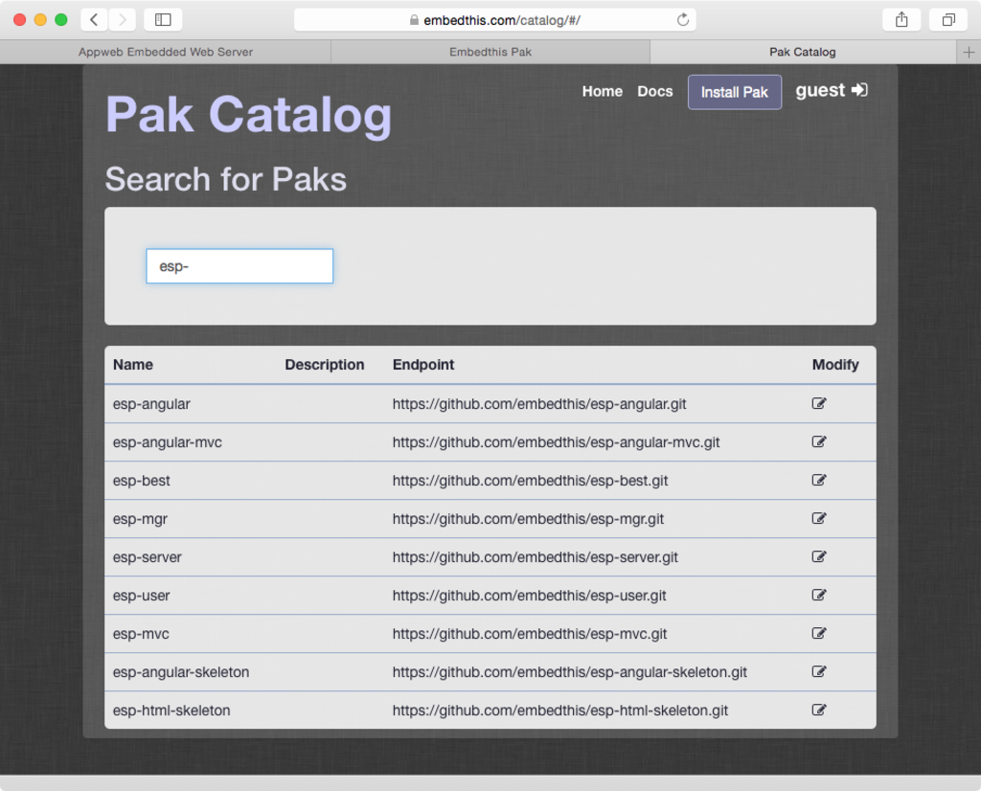Click the guest sign-in icon
Screen dimensions: 981x791
[x=859, y=90]
